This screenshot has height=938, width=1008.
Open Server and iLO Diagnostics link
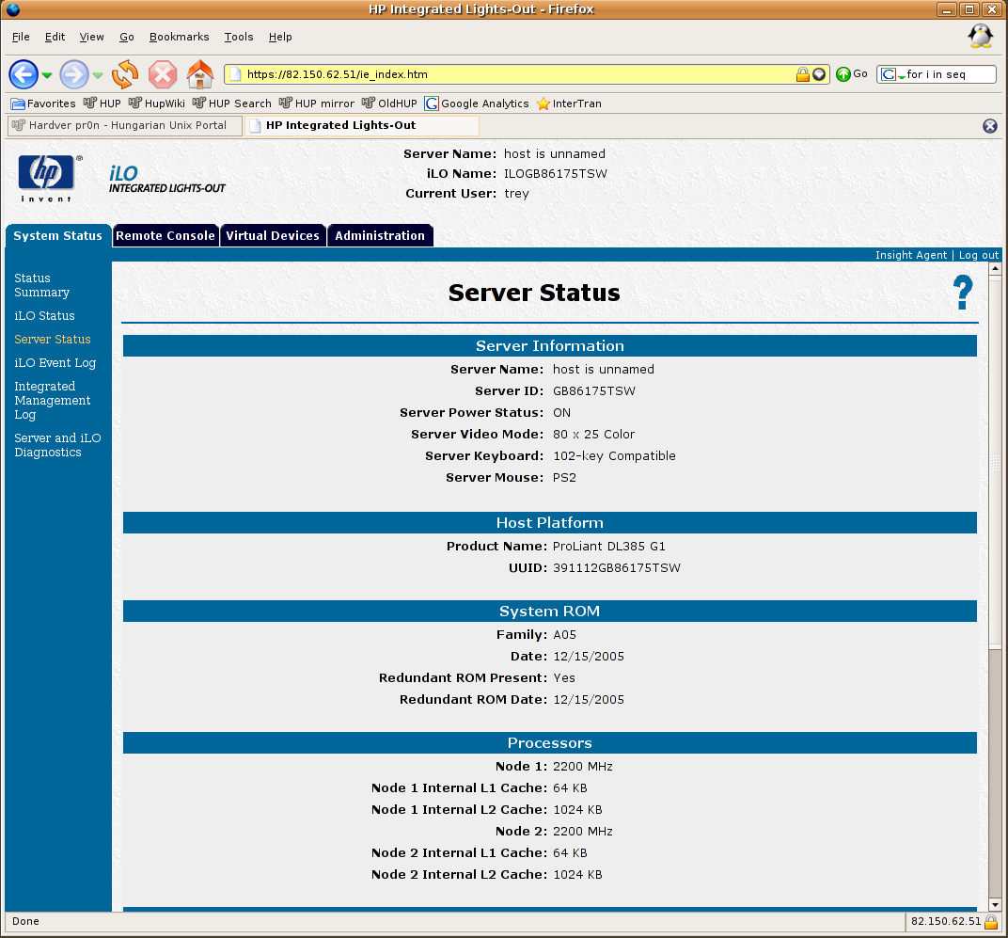coord(57,445)
